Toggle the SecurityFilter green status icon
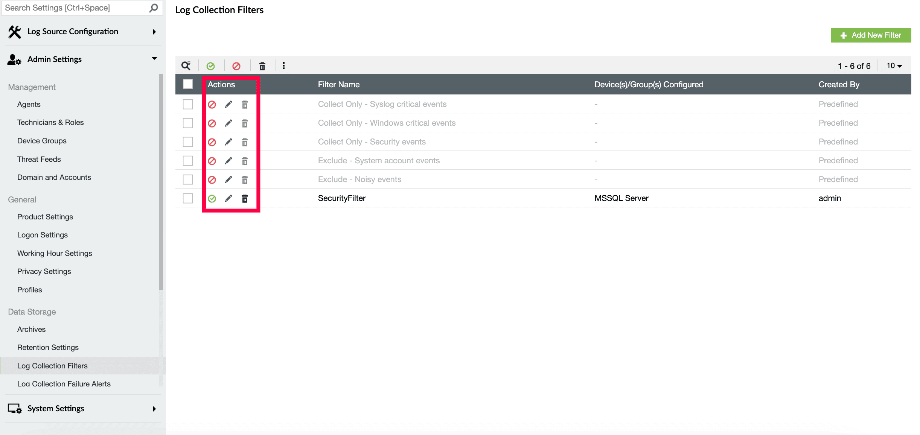The height and width of the screenshot is (435, 920). click(x=212, y=198)
